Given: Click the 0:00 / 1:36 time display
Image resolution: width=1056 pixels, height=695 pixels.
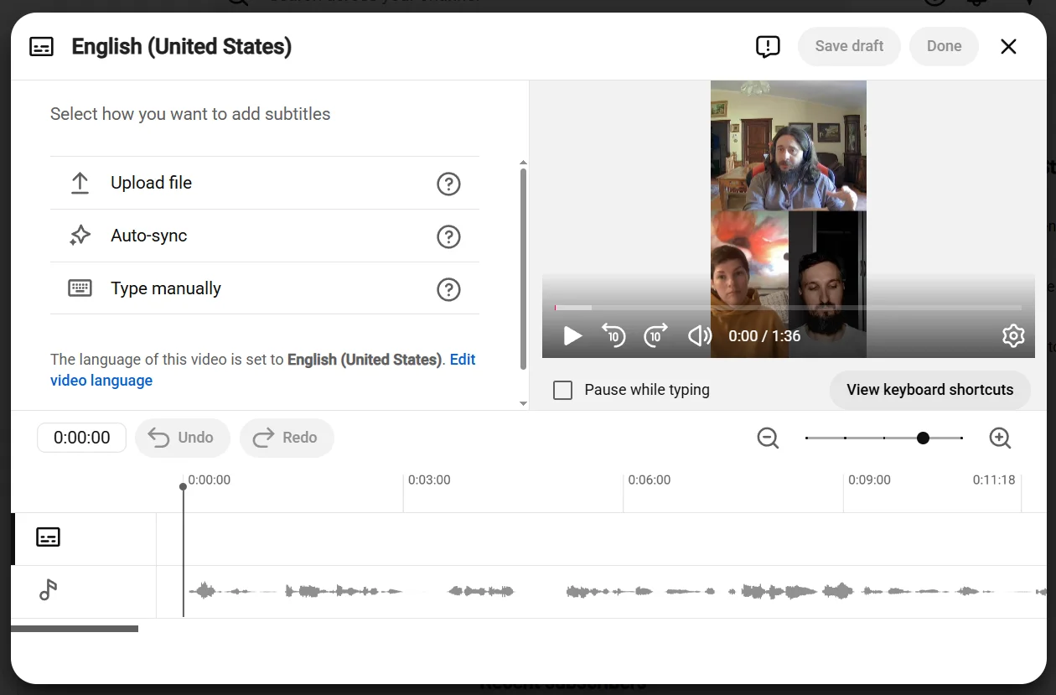Looking at the screenshot, I should [x=764, y=336].
